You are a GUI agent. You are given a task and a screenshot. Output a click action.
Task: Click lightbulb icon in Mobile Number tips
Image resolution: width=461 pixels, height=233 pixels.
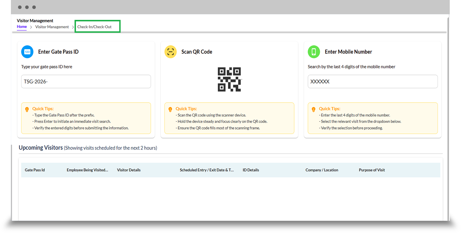(314, 109)
